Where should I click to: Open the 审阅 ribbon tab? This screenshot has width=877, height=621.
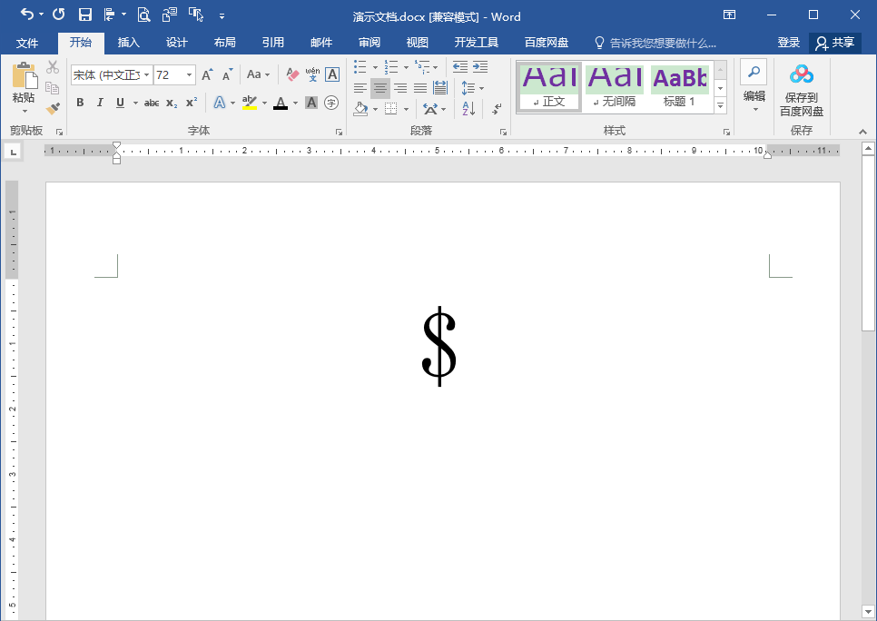tap(370, 43)
